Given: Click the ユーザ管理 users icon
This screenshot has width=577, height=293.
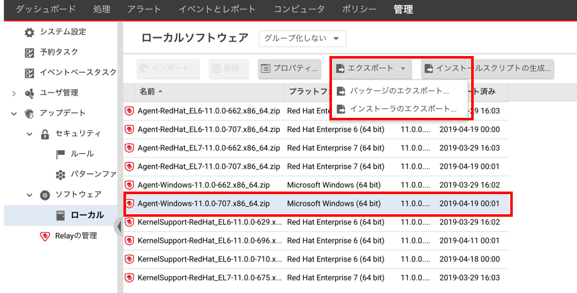Looking at the screenshot, I should [x=30, y=93].
